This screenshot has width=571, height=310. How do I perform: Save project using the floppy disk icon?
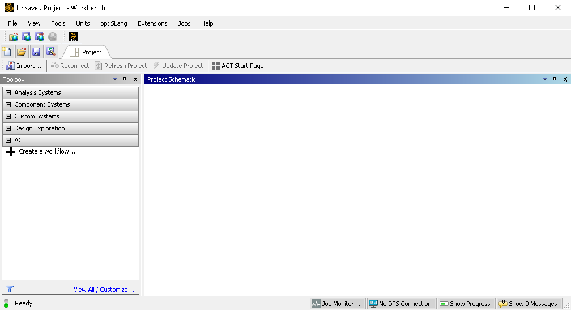[x=36, y=52]
